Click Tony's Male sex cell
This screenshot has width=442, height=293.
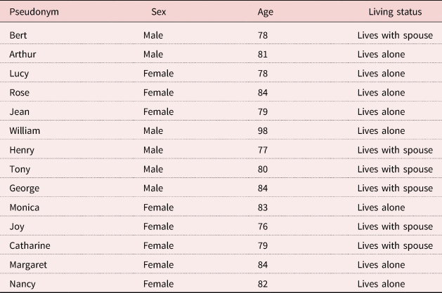153,169
